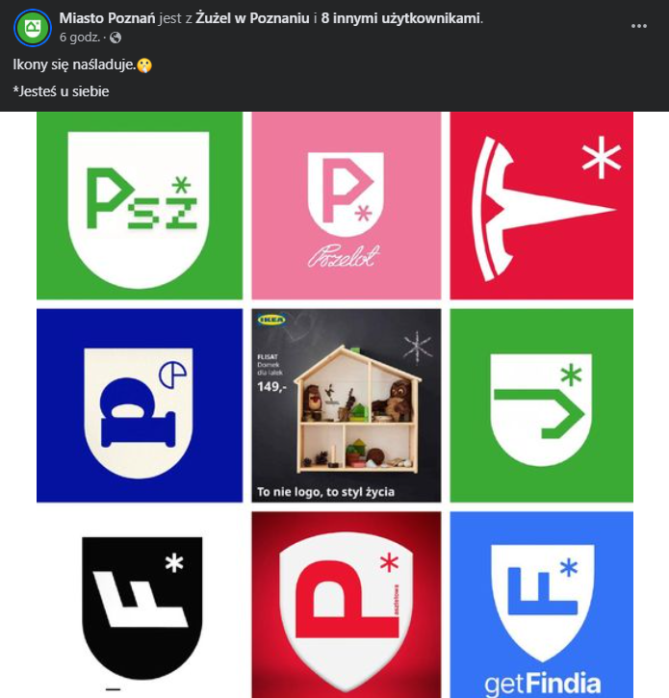
Task: Open the red Tesla-style logo image
Action: (541, 205)
